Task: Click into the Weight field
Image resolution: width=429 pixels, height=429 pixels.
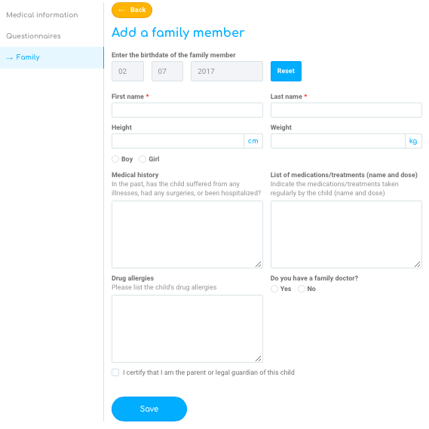Action: pos(338,141)
